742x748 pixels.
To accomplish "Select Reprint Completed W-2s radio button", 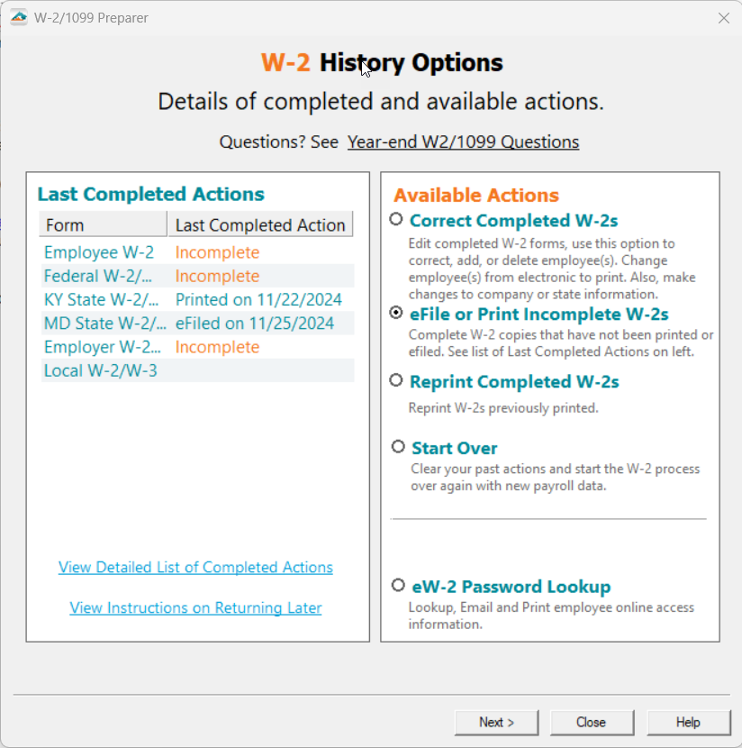I will click(x=396, y=381).
